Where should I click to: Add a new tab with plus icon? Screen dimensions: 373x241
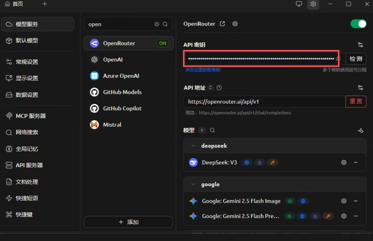[x=45, y=4]
